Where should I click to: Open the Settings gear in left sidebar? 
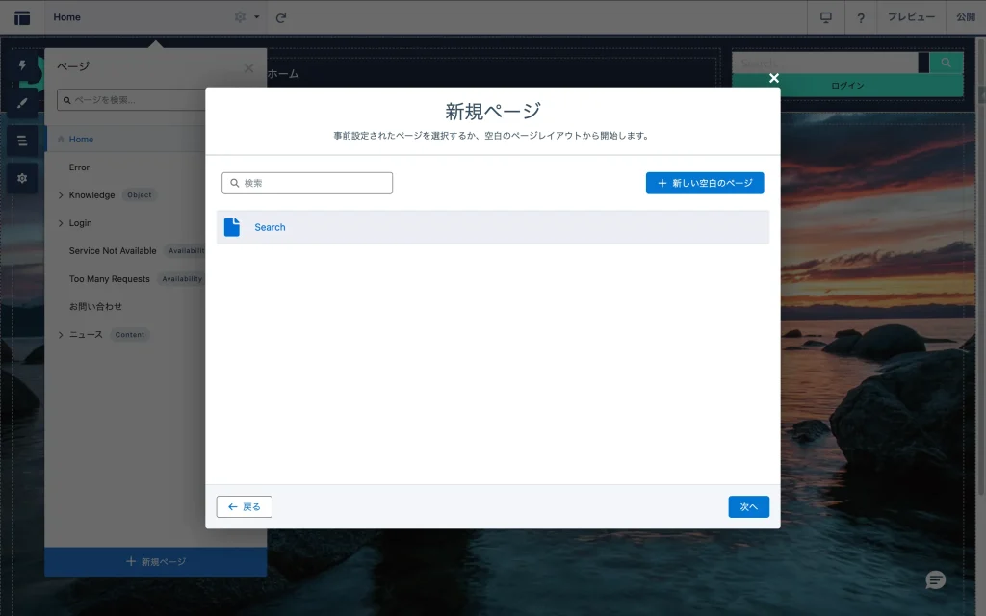(22, 178)
